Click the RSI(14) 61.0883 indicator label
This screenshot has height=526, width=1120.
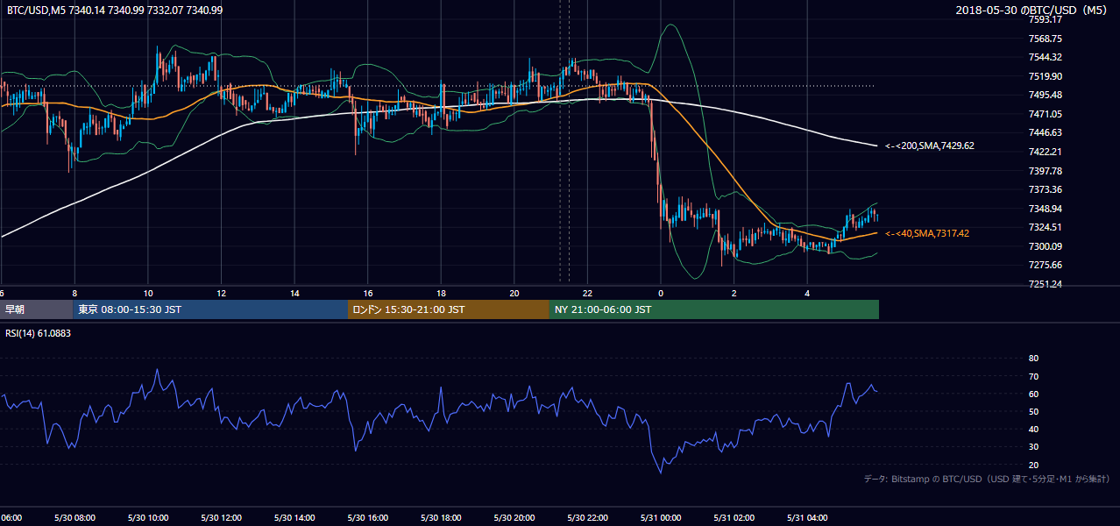[39, 332]
